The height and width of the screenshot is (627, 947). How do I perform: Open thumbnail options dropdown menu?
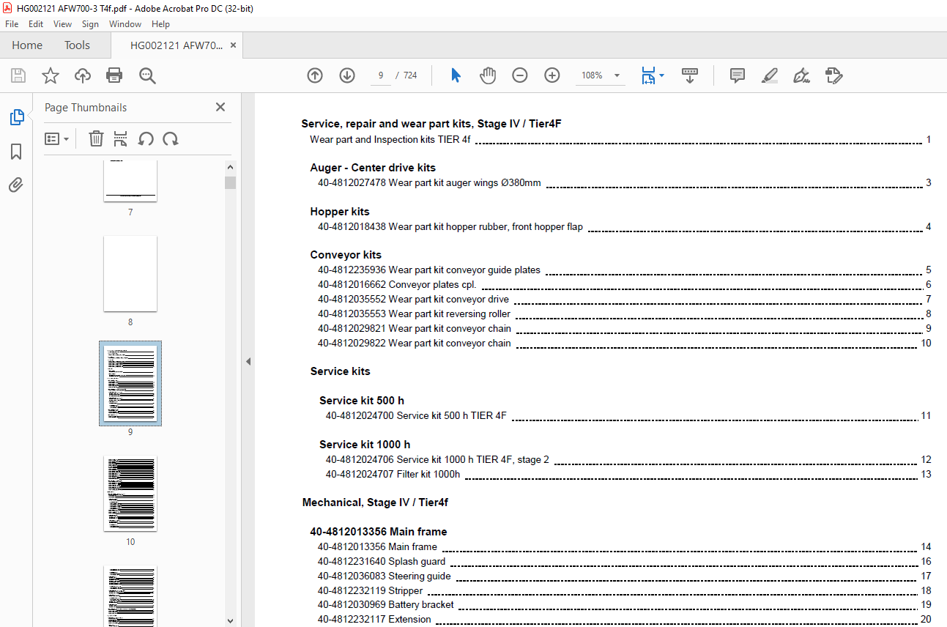point(56,138)
